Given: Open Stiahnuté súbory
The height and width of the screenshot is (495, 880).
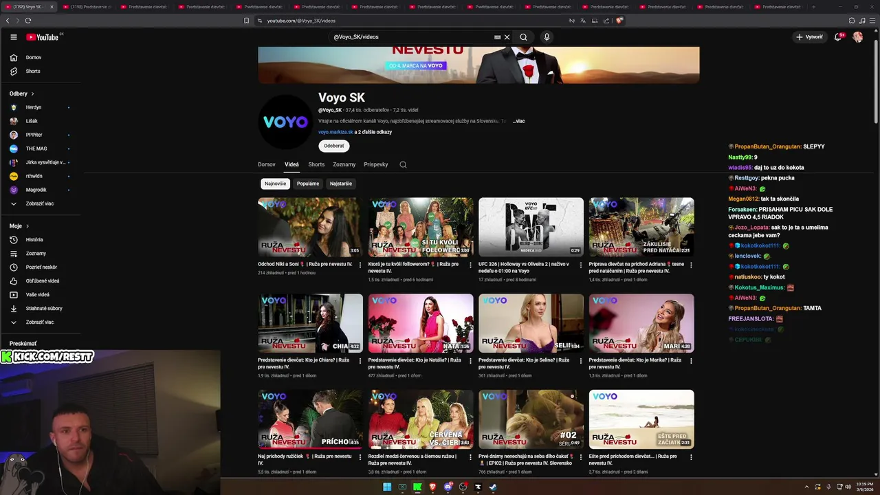Looking at the screenshot, I should coord(44,309).
